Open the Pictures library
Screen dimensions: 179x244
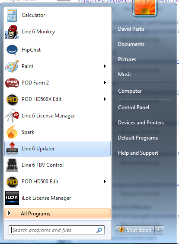[x=127, y=59]
